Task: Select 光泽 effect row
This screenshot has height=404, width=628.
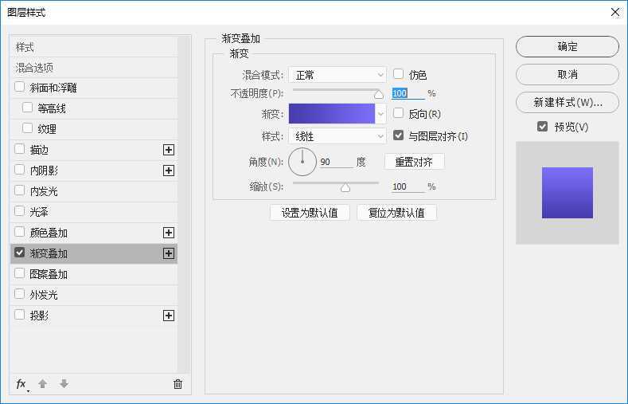Action: (94, 212)
